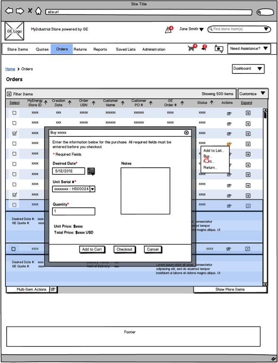Tick the checkbox in the fourth table row
Viewport: 278px width, 363px height.
(x=14, y=144)
